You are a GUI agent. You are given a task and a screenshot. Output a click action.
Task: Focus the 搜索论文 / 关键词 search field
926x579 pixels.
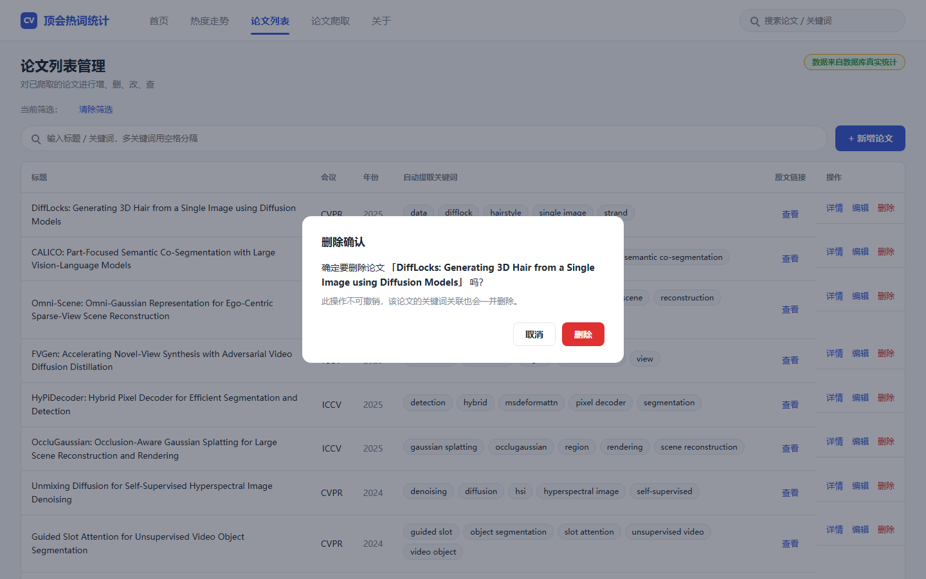[822, 21]
